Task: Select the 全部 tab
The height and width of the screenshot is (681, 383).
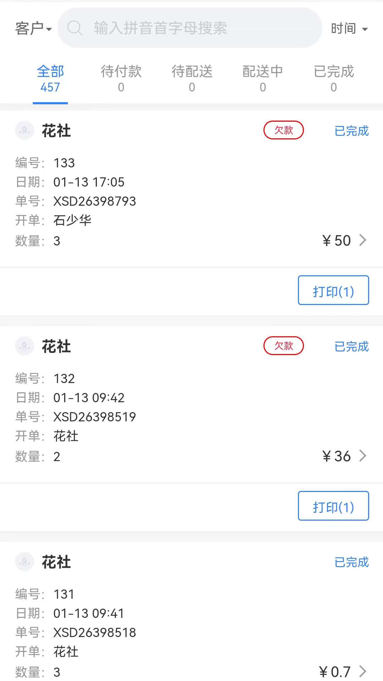Action: (50, 79)
